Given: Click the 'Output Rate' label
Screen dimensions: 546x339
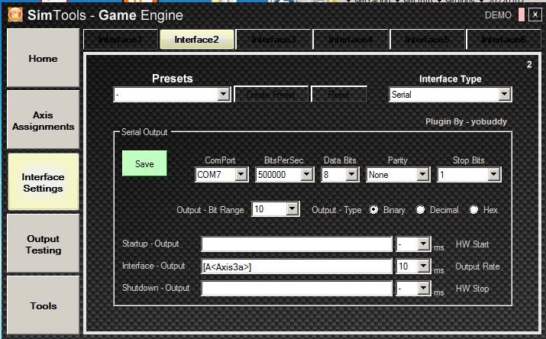Looking at the screenshot, I should [x=477, y=266].
